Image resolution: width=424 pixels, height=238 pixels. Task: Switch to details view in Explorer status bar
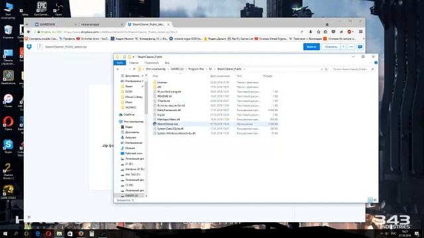(x=370, y=200)
